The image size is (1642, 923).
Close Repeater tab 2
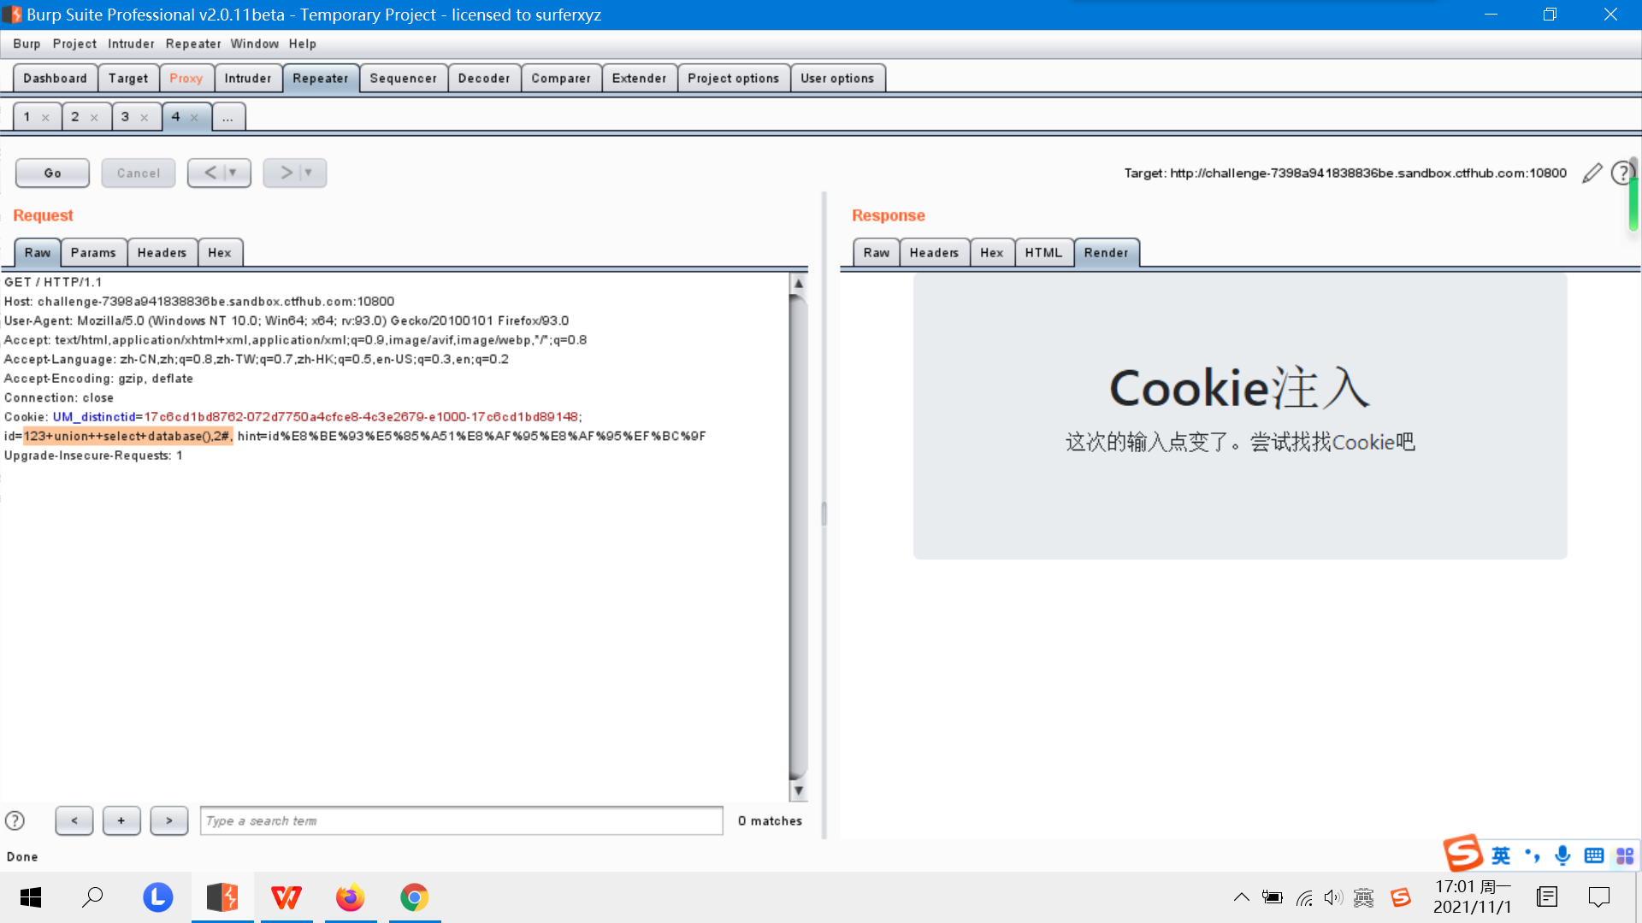(x=94, y=118)
